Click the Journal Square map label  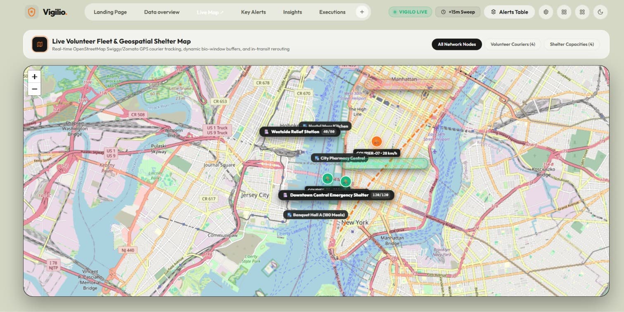pos(219,165)
